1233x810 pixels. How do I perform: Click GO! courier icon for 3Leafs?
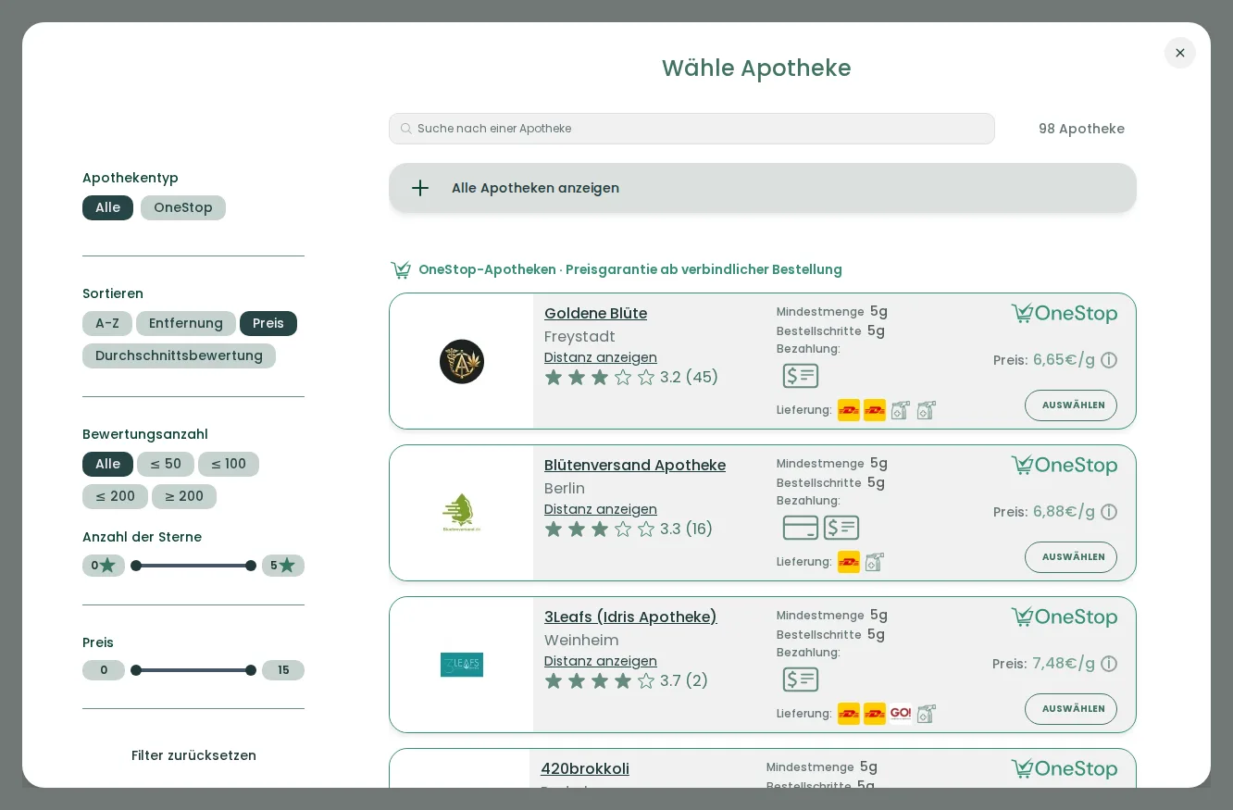(901, 714)
